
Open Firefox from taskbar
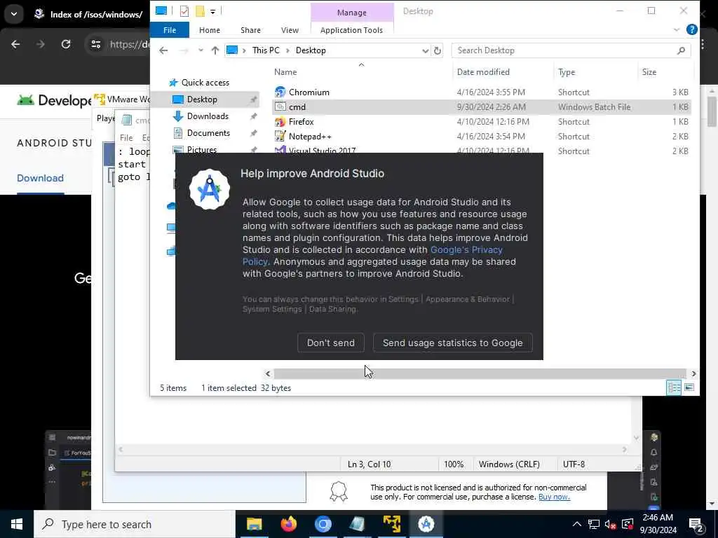tap(288, 524)
